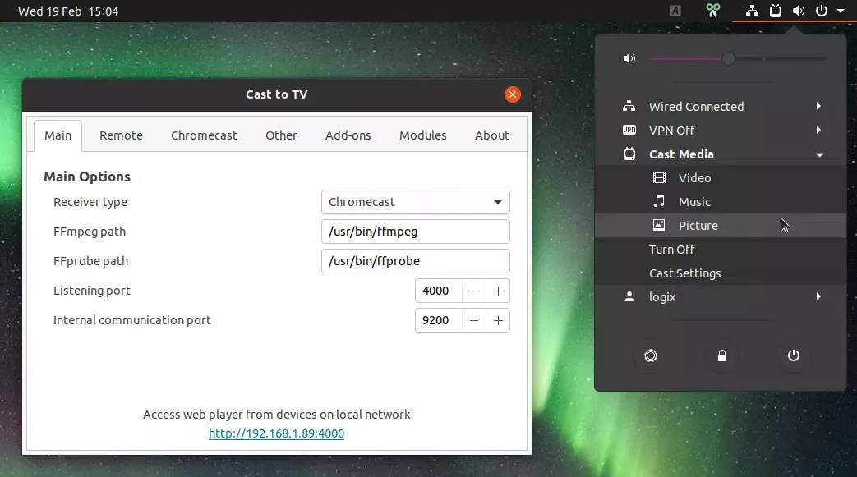This screenshot has width=857, height=477.
Task: Click the wired network icon in top bar
Action: tap(752, 11)
